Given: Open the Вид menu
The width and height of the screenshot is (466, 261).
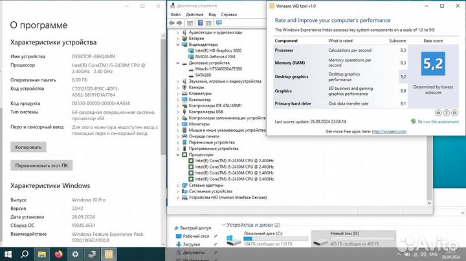Looking at the screenshot, I should [x=212, y=14].
